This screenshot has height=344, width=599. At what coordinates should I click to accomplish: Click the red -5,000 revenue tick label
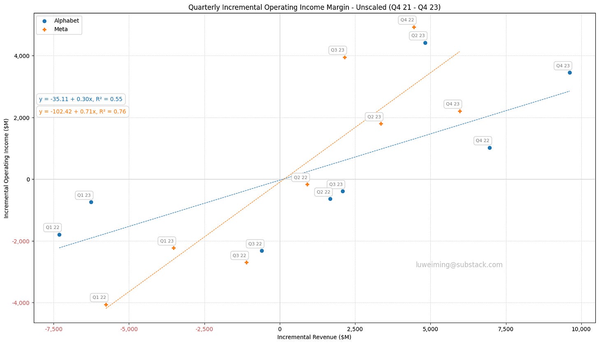(129, 329)
